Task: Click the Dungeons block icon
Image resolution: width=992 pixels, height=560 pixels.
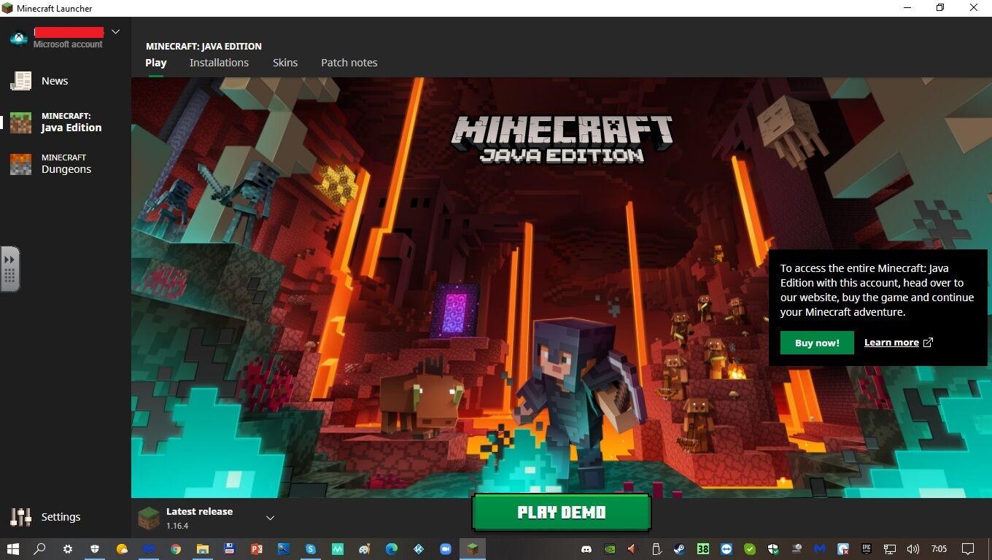Action: tap(20, 164)
